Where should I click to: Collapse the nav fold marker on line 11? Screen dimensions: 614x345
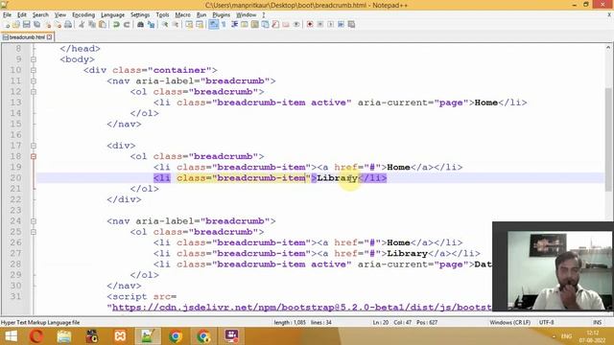click(x=34, y=80)
